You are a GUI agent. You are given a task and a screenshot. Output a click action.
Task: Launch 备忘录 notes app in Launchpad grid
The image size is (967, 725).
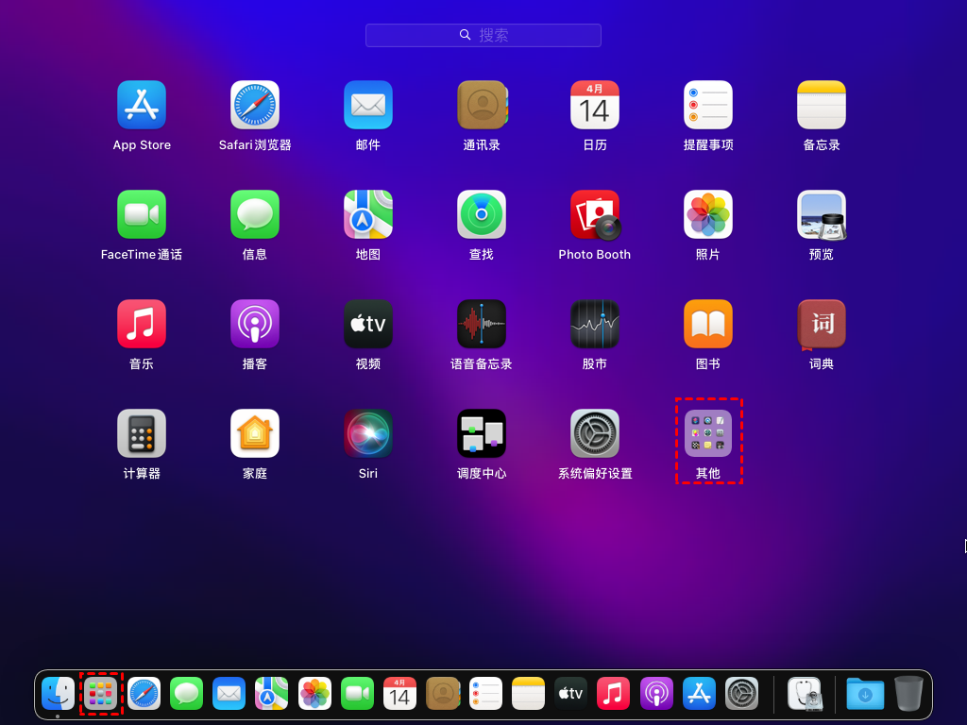[x=822, y=105]
